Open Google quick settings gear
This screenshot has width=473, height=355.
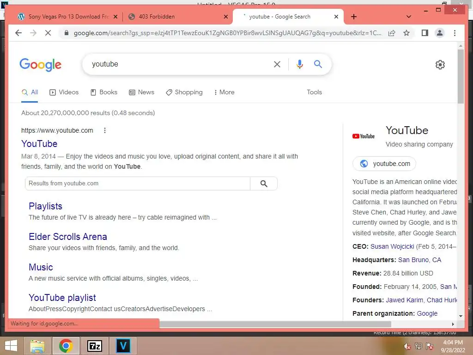(x=440, y=65)
